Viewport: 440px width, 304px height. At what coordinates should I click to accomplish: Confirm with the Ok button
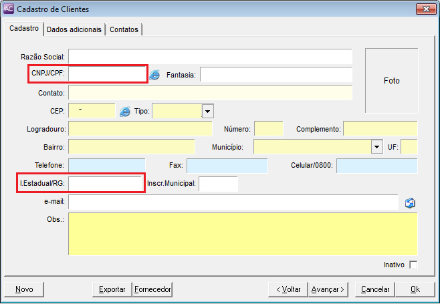coord(415,289)
